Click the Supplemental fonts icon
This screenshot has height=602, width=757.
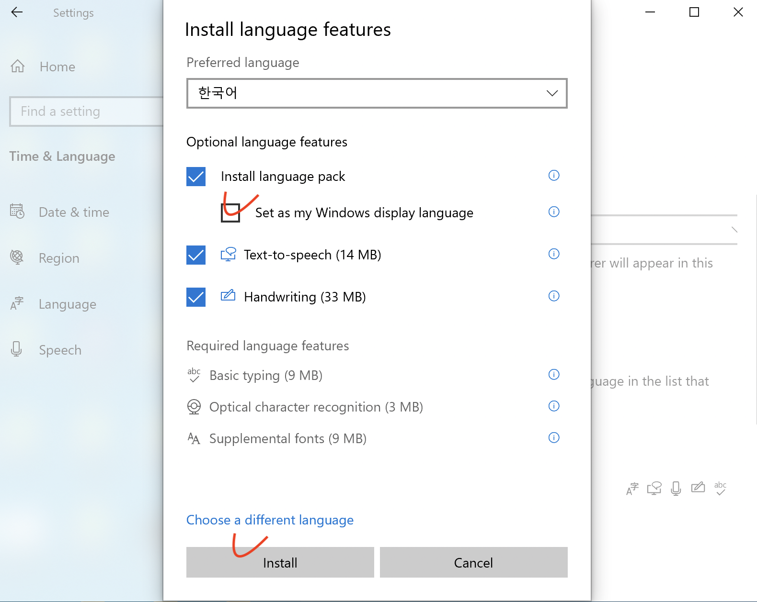(x=194, y=438)
